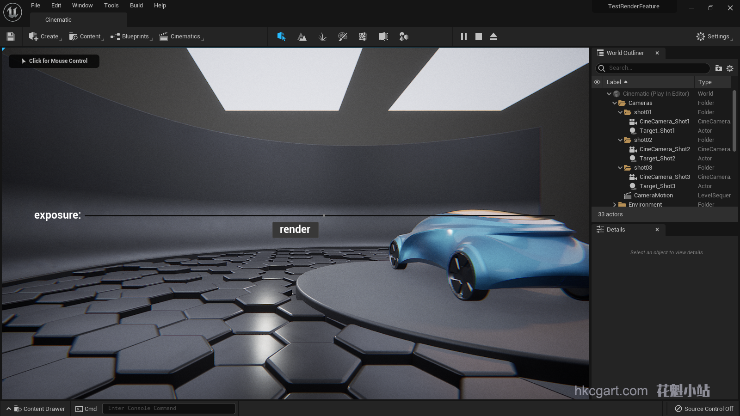Image resolution: width=740 pixels, height=416 pixels.
Task: Open the Cmd console type selector
Action: pyautogui.click(x=86, y=409)
